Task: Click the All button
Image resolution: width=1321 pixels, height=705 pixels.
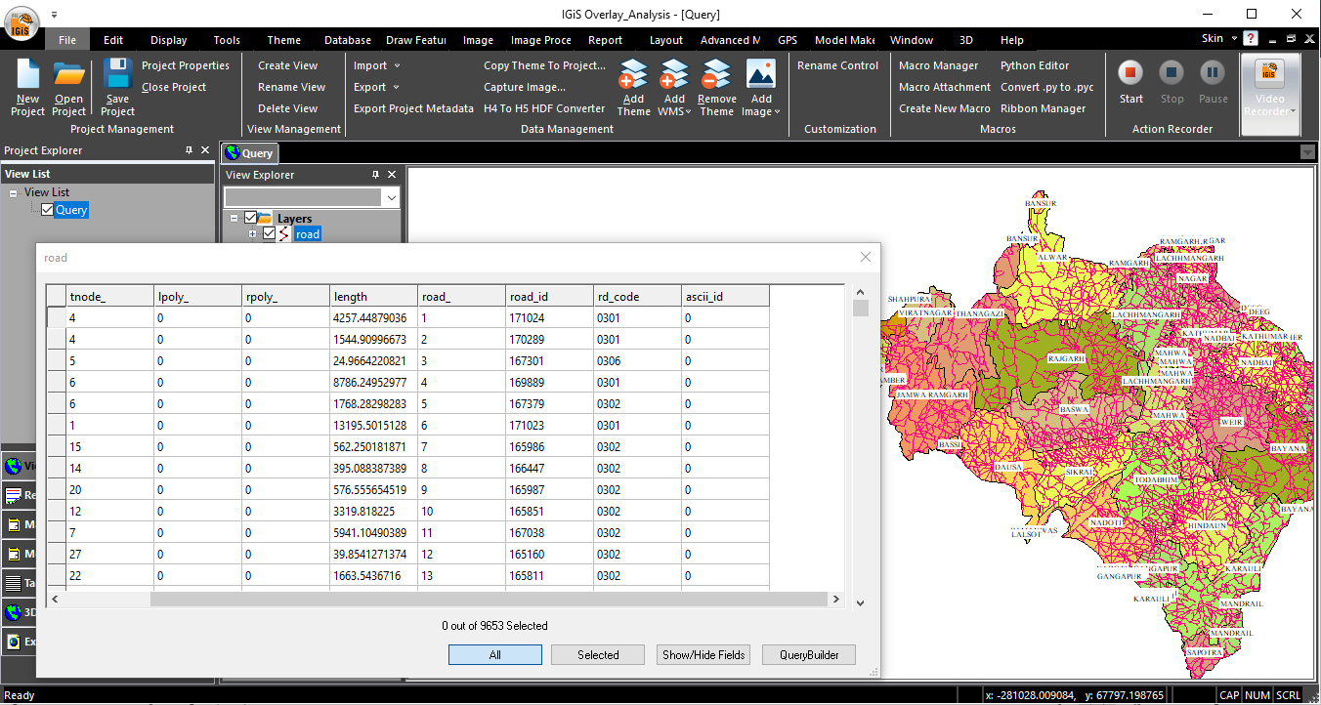Action: tap(495, 655)
